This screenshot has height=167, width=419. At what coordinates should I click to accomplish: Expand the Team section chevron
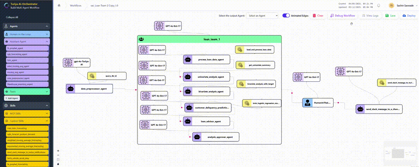[47, 91]
